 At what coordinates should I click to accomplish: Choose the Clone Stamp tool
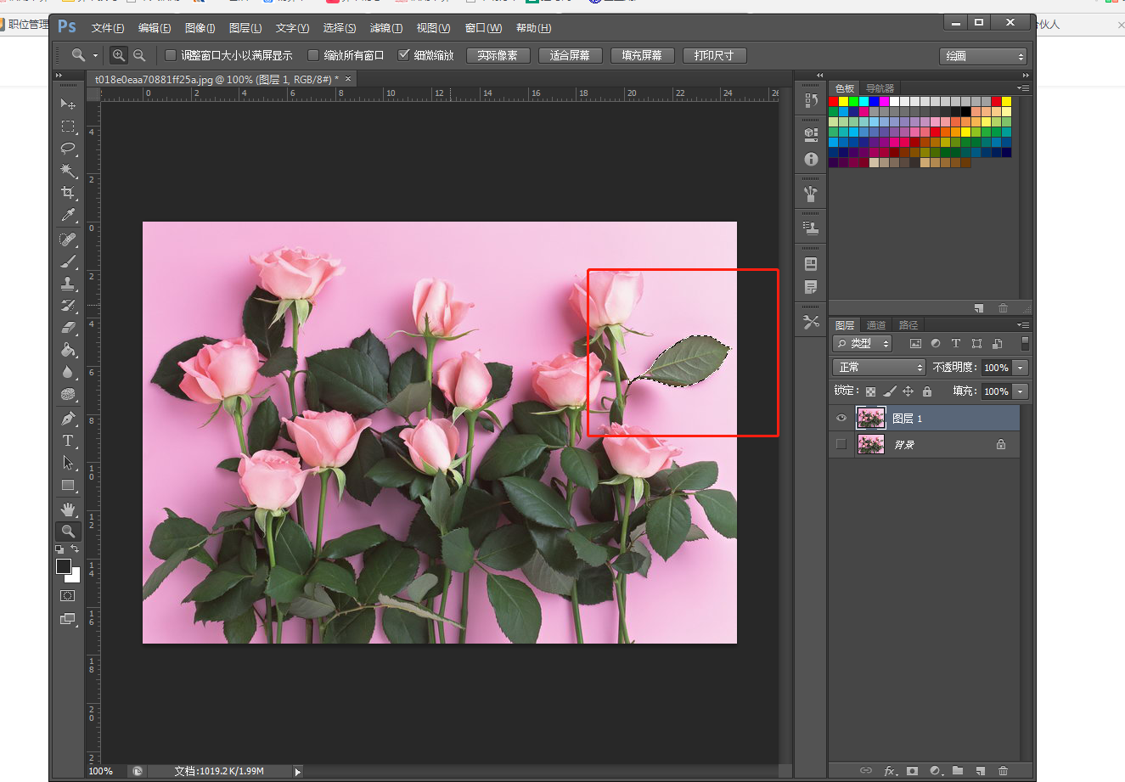68,284
